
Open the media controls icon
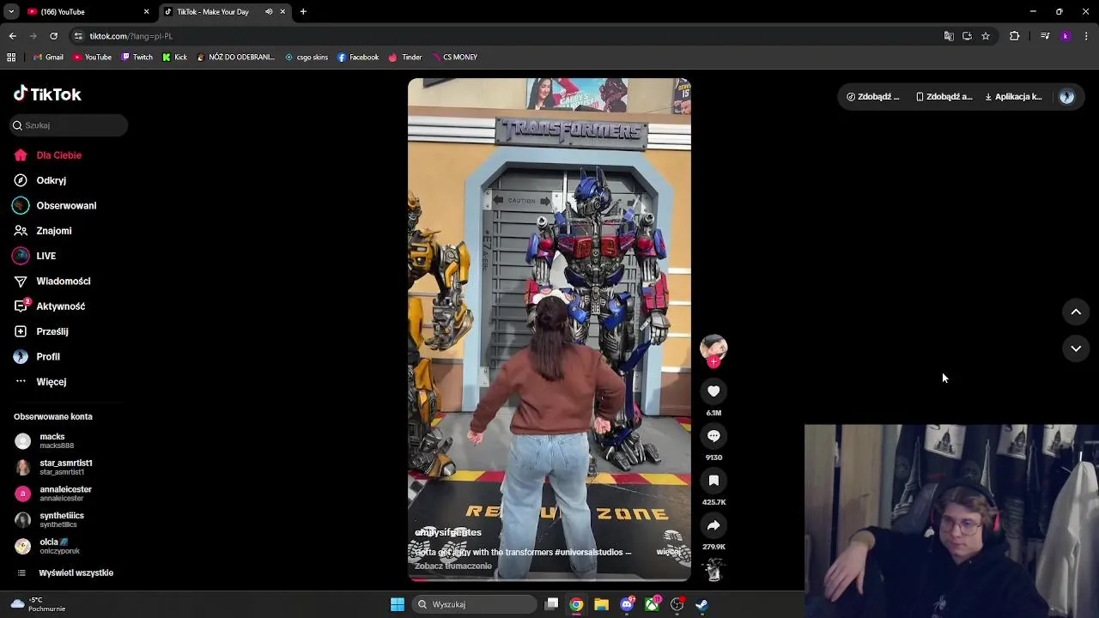point(1045,36)
